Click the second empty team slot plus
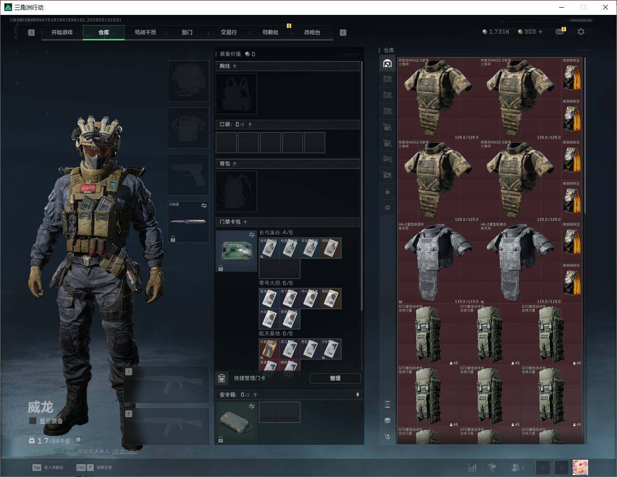 point(562,467)
